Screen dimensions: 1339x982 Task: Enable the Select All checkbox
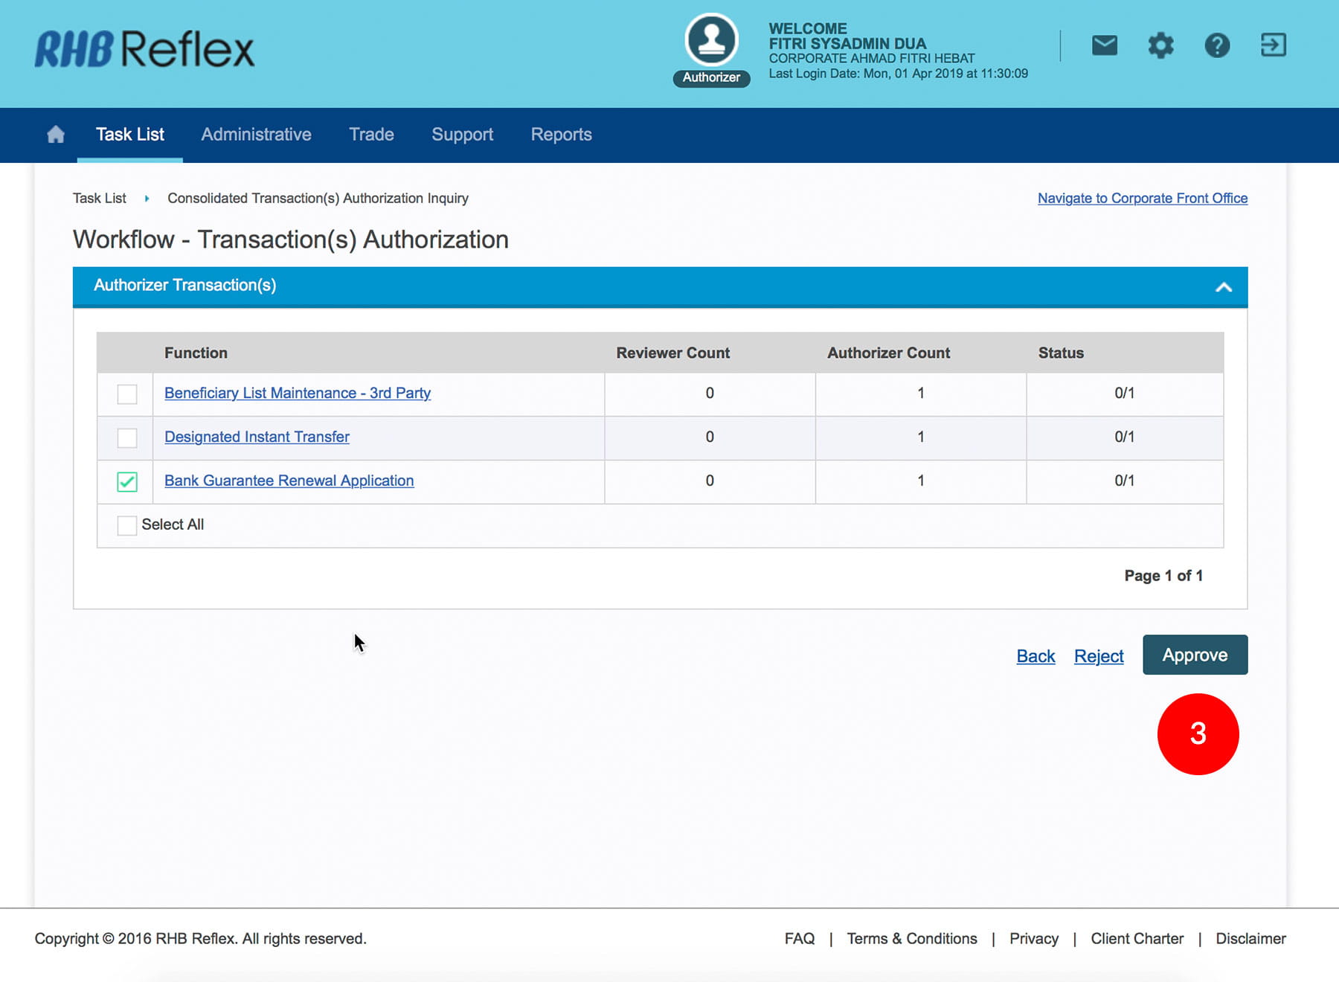coord(127,525)
